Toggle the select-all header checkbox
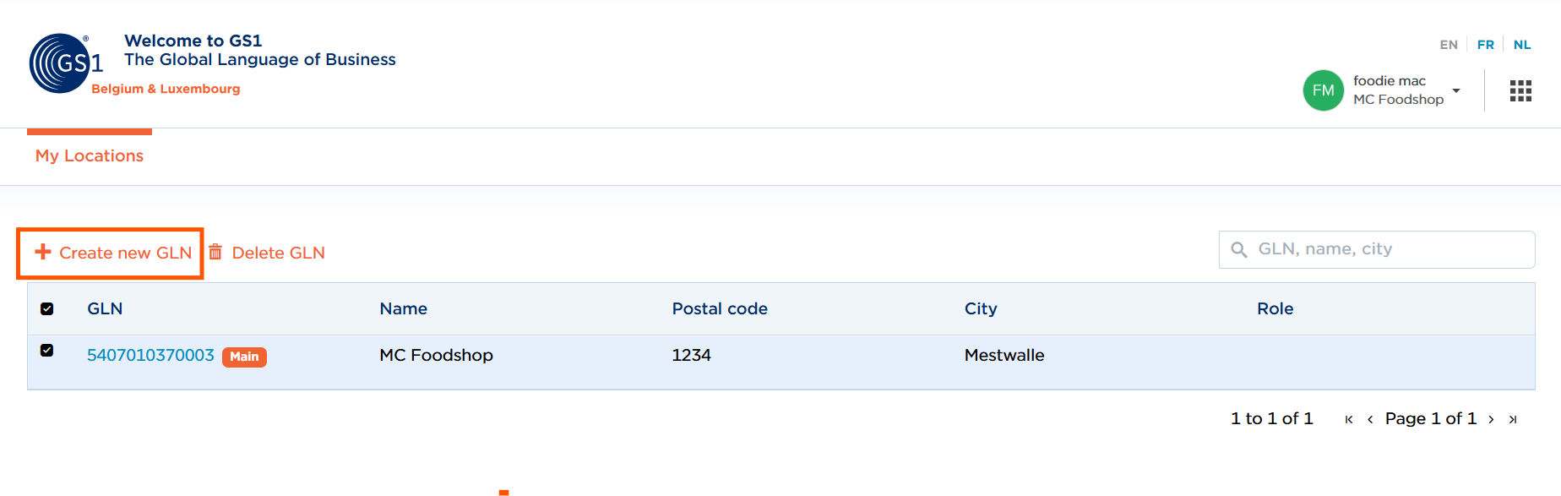1561x496 pixels. 47,308
